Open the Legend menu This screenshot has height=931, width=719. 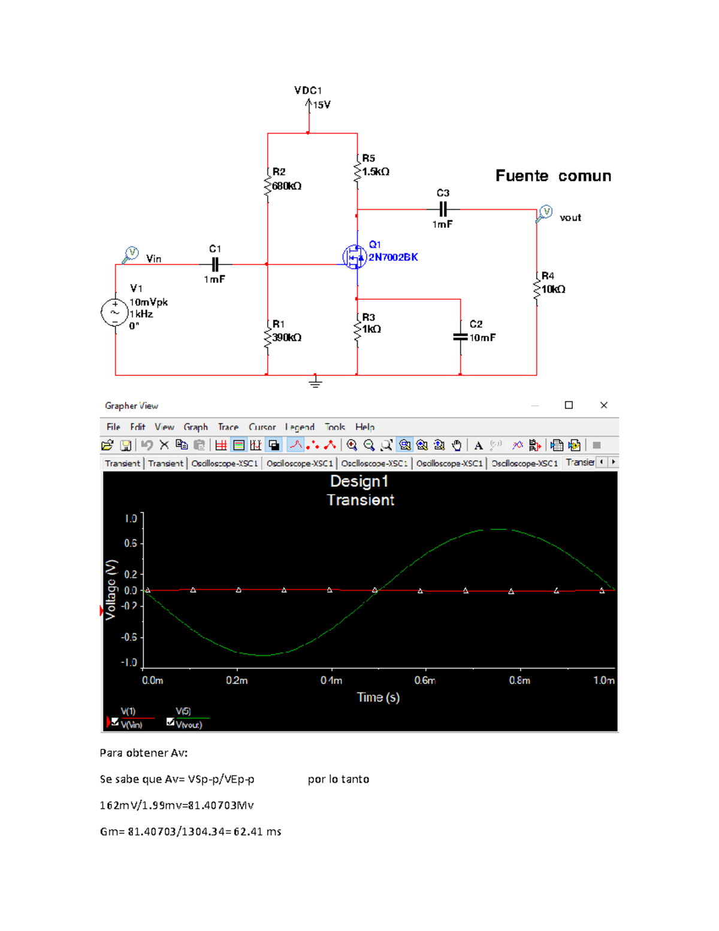(x=300, y=427)
